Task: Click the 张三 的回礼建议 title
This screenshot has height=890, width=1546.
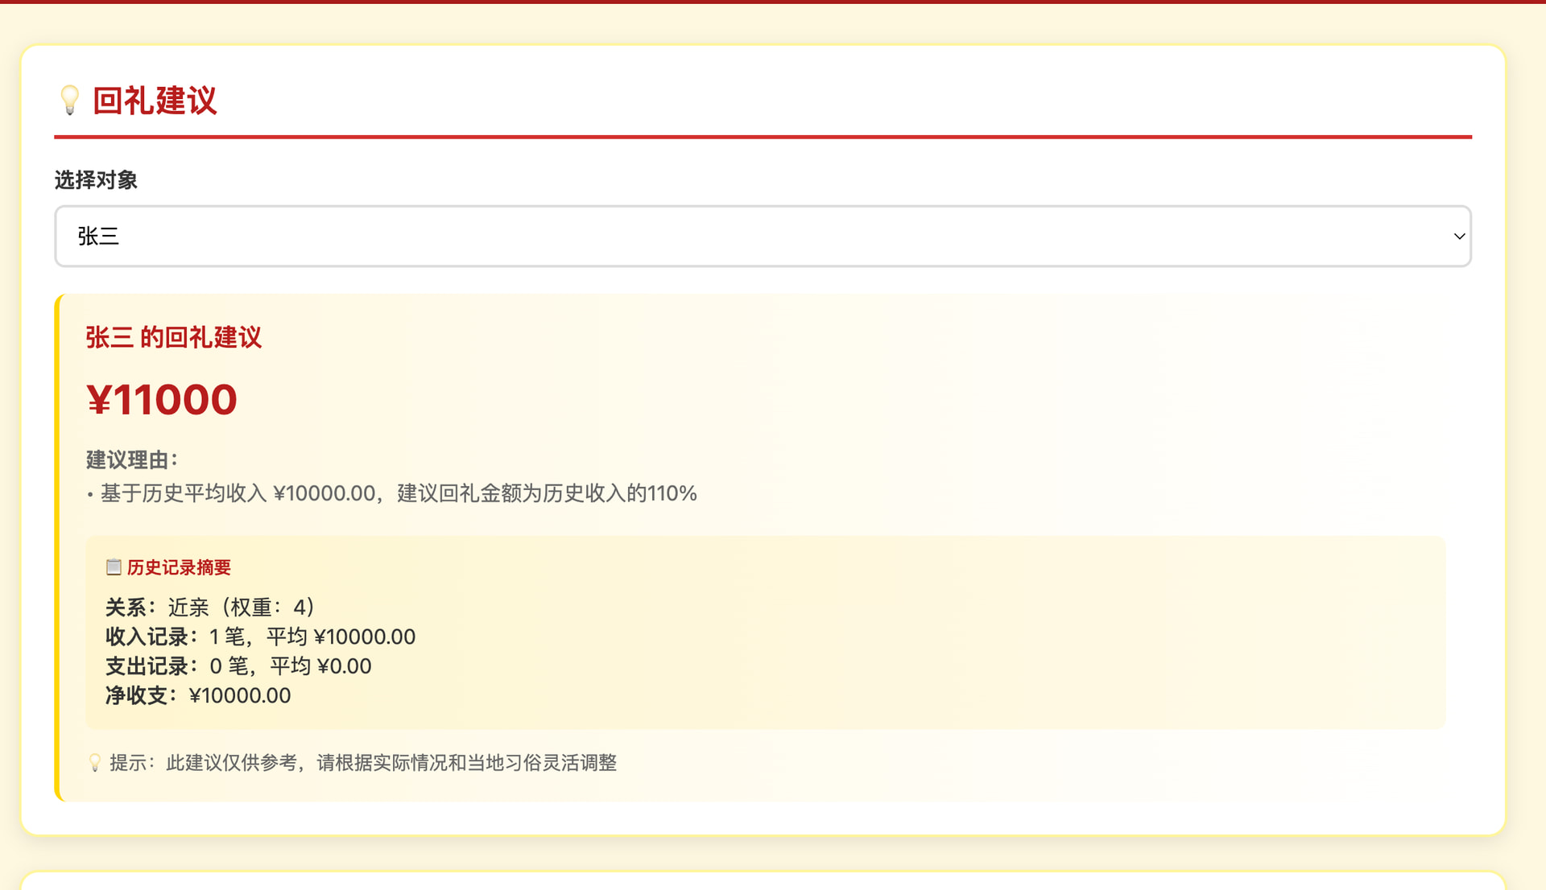Action: [174, 337]
